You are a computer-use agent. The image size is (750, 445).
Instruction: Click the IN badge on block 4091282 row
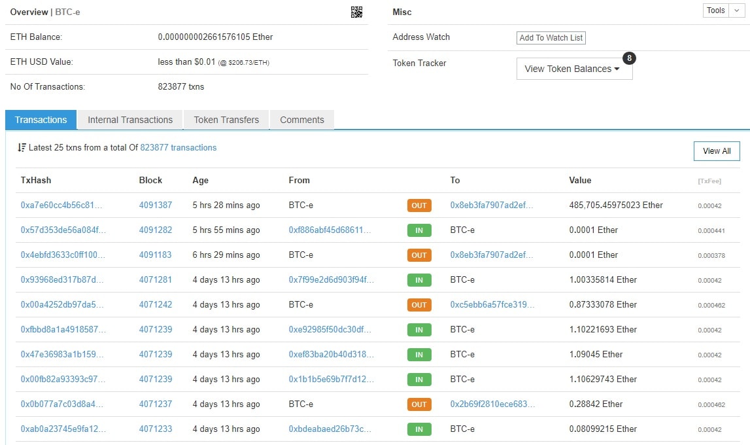coord(419,230)
